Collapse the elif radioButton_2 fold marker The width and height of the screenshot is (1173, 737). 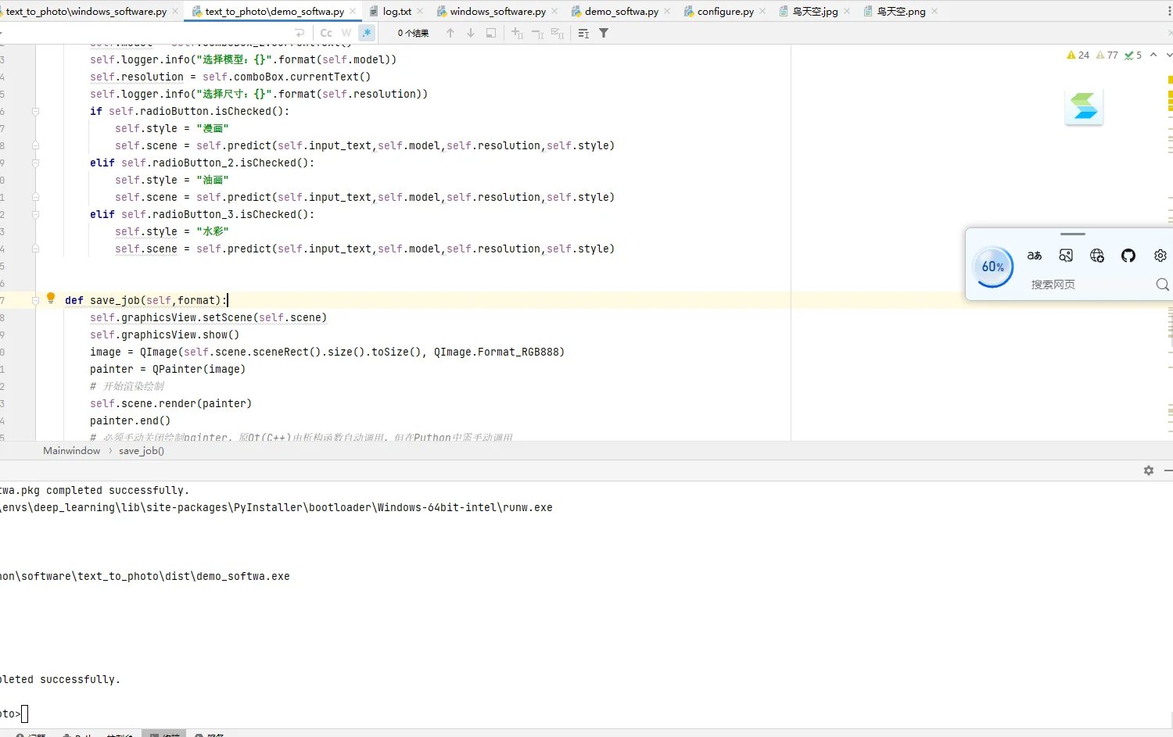[x=35, y=163]
